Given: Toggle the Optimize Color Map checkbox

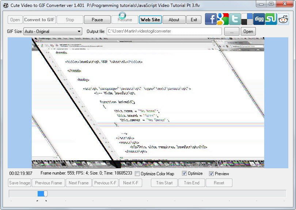Looking at the screenshot, I should [x=137, y=173].
